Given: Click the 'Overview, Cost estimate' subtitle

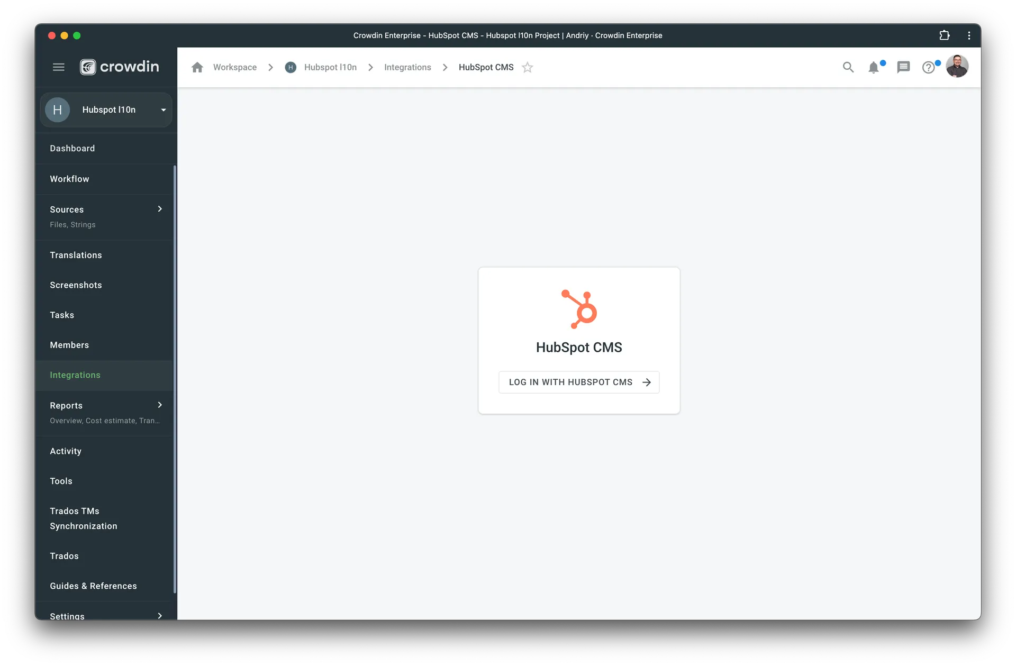Looking at the screenshot, I should [105, 421].
